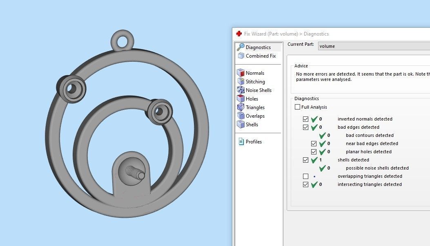Click the 'shells detected' count 1
The height and width of the screenshot is (246, 430).
click(x=320, y=160)
